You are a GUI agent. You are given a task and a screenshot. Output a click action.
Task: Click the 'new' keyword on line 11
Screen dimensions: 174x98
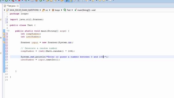[x=44, y=42]
